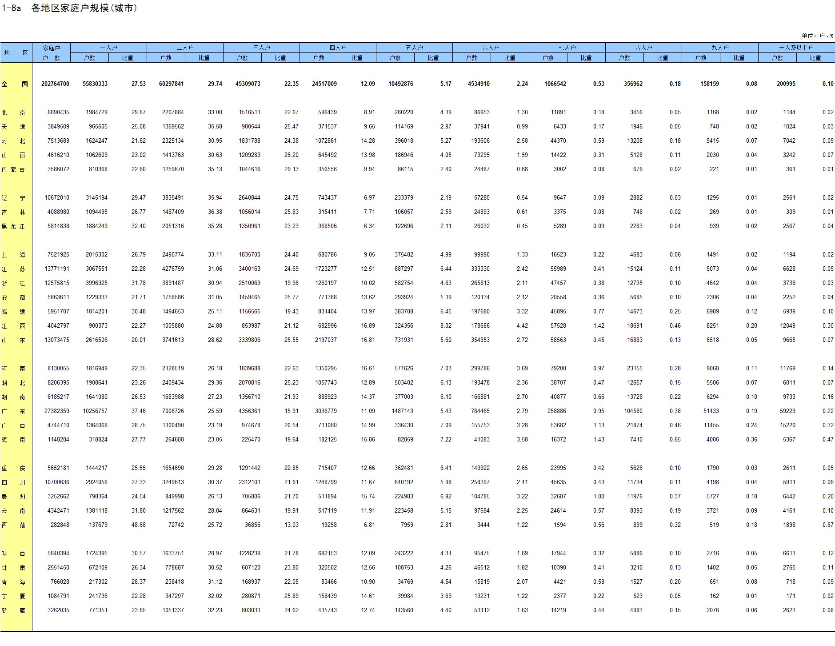Click 比重 subheader under 三人户

(280, 58)
